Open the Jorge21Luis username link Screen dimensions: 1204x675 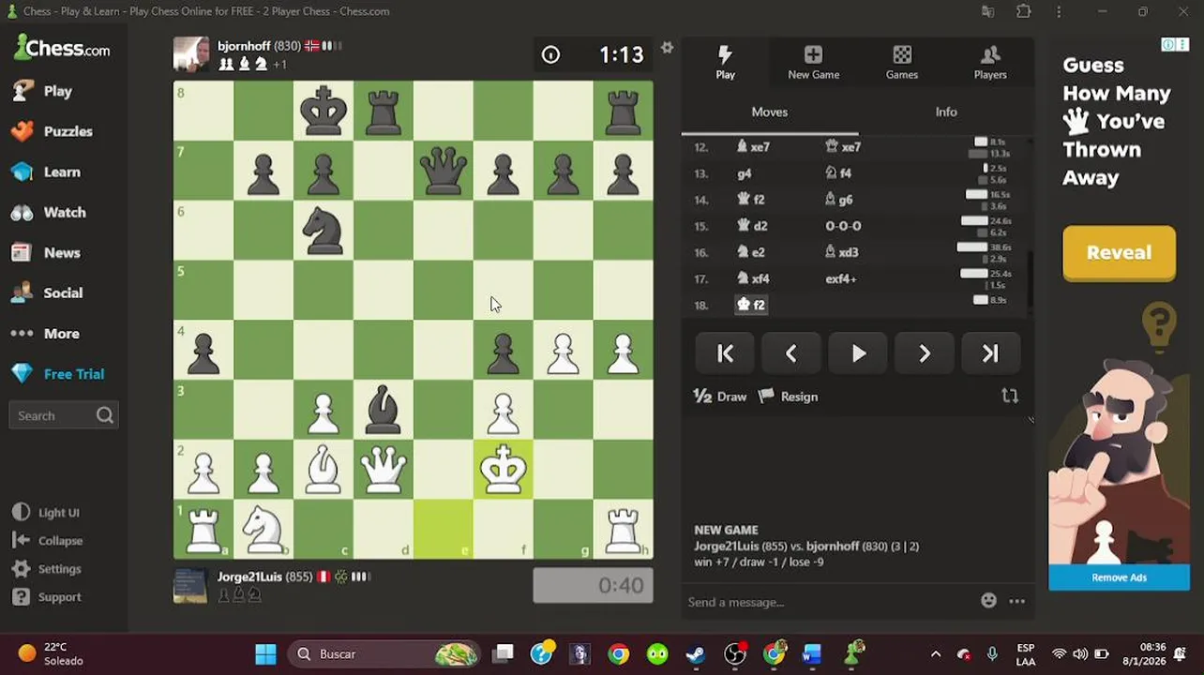(x=249, y=577)
